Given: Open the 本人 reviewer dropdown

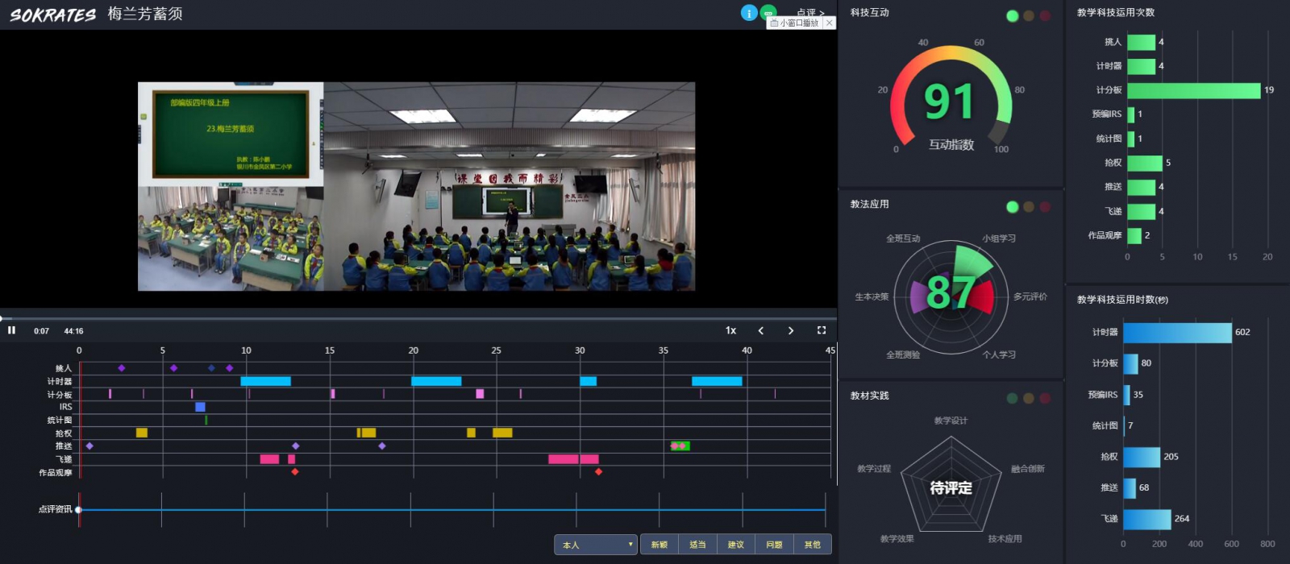Looking at the screenshot, I should tap(596, 545).
